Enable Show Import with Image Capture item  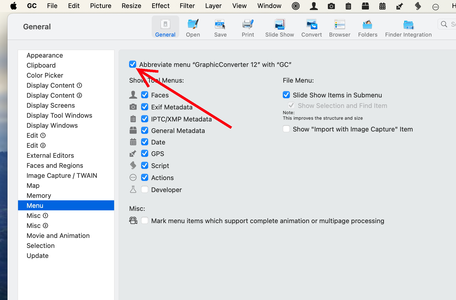click(x=286, y=129)
